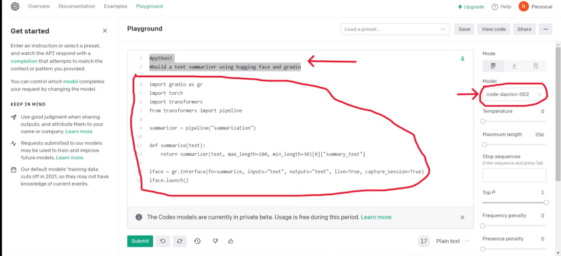Screen dimensions: 561x256
Task: Open the Plain text language dropdown
Action: click(452, 241)
